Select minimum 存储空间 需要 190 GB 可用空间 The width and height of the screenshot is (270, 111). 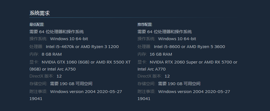click(x=61, y=84)
